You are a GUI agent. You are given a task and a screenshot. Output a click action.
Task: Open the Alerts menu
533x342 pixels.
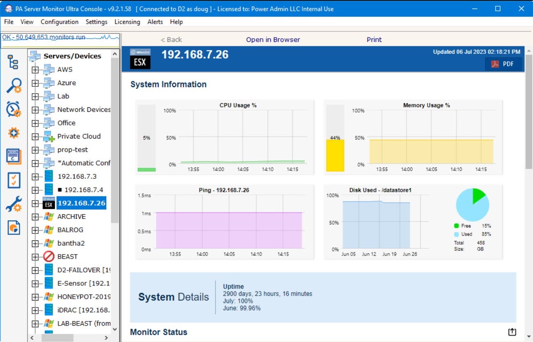point(155,22)
